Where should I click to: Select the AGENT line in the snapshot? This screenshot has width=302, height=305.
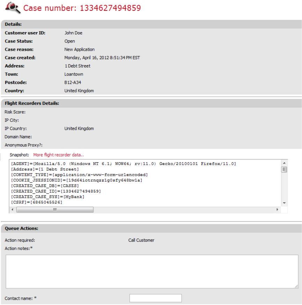[123, 164]
